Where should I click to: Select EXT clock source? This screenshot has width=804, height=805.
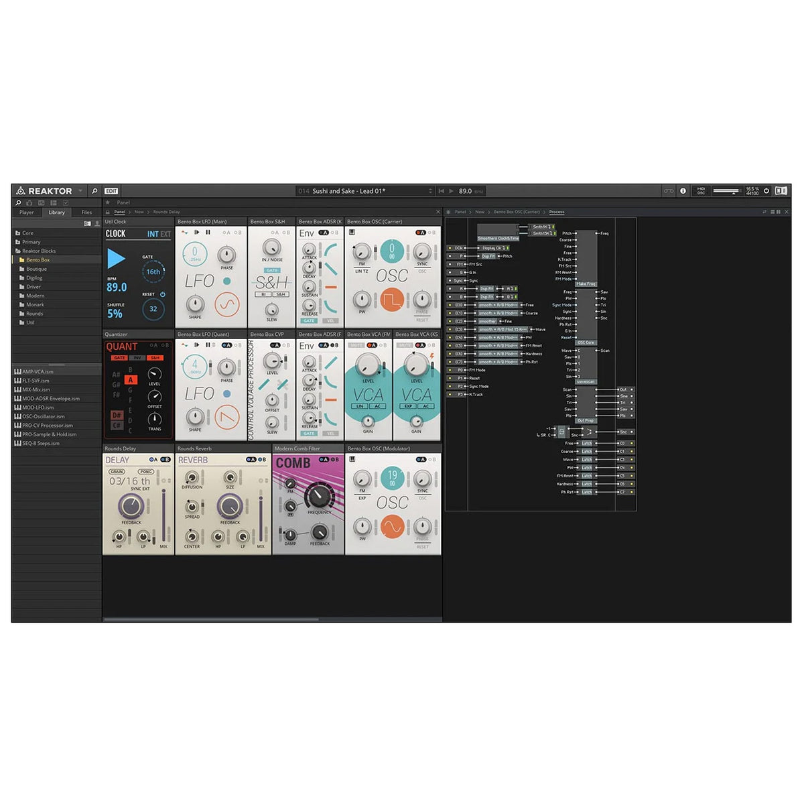click(165, 234)
